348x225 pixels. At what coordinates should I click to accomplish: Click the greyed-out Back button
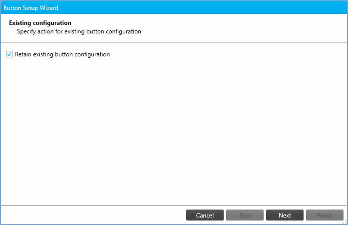coord(245,215)
